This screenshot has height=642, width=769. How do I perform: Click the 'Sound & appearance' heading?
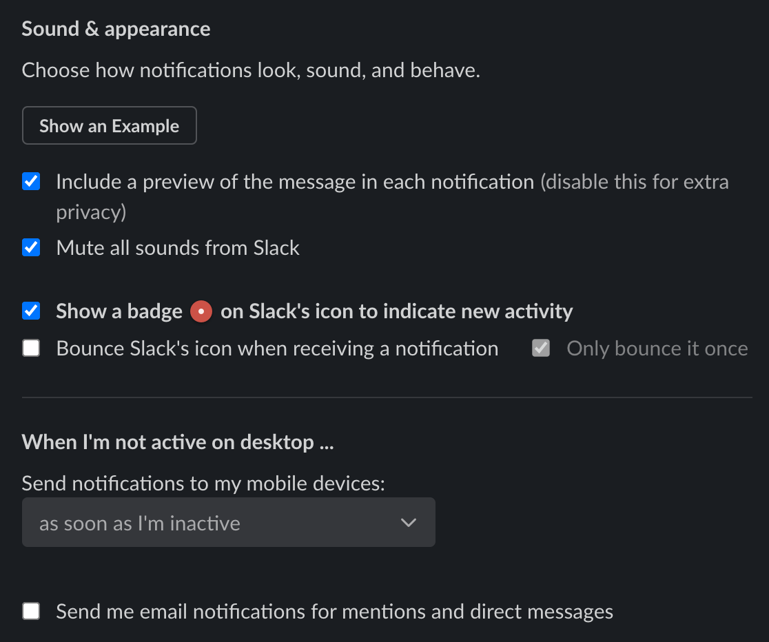point(116,29)
